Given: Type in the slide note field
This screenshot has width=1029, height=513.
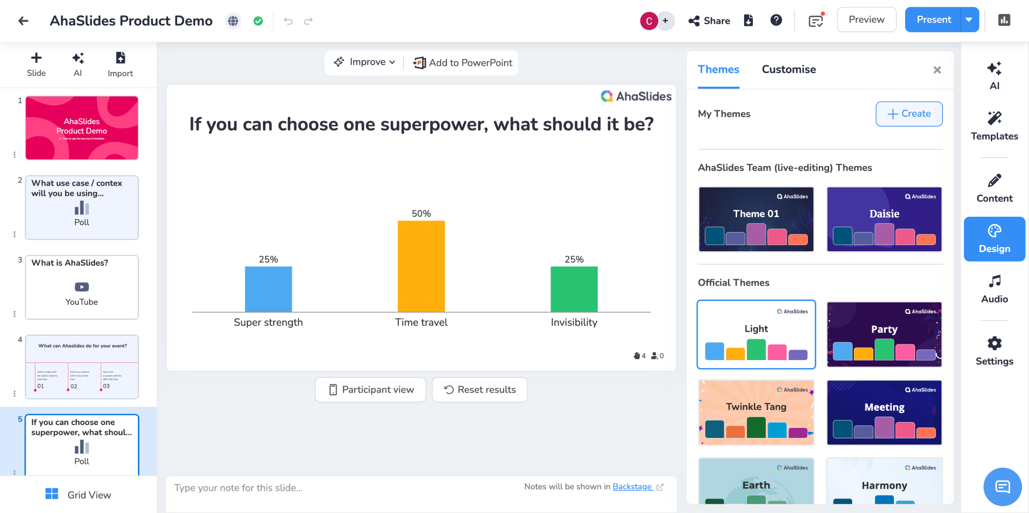Looking at the screenshot, I should [322, 488].
